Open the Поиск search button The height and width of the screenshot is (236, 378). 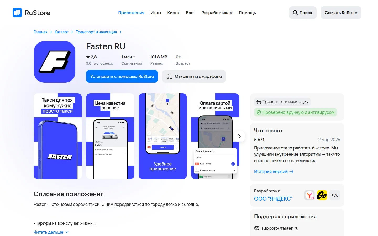point(303,13)
